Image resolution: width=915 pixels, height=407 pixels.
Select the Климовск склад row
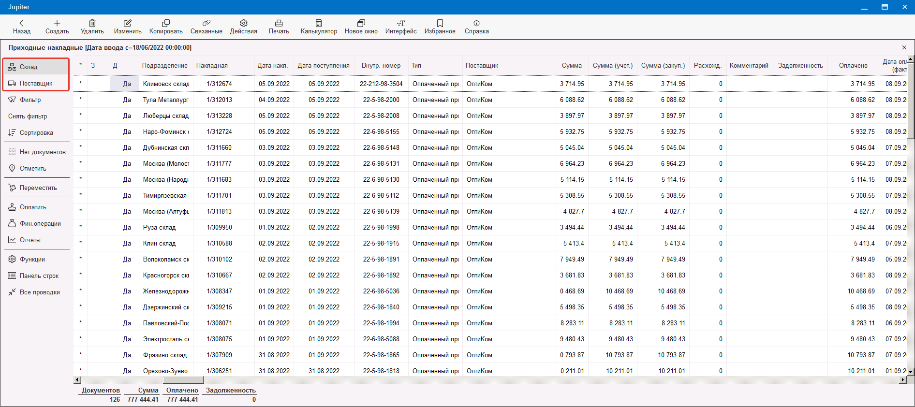(489, 84)
